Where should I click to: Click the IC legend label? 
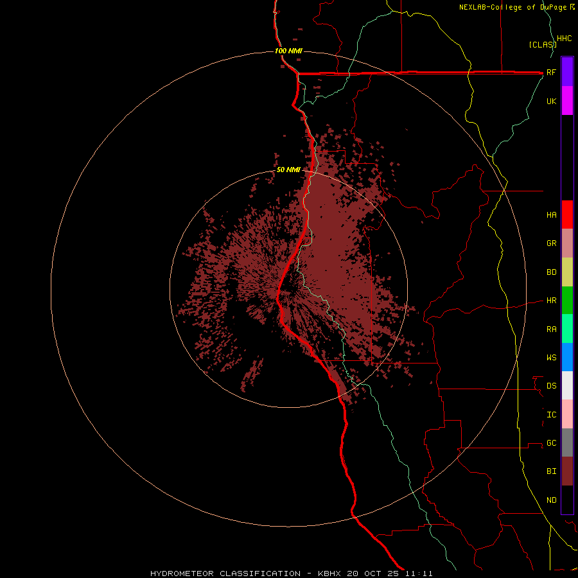click(551, 415)
